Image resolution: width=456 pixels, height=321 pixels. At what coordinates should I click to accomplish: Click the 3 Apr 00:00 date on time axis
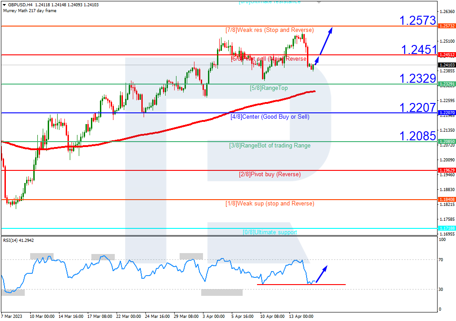click(213, 316)
